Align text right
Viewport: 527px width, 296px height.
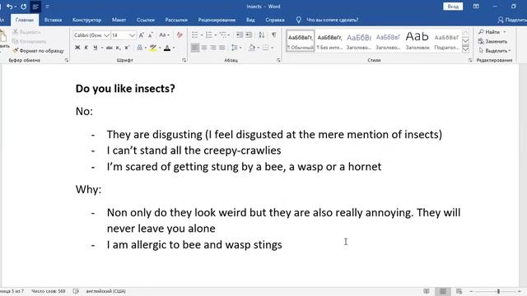tap(213, 48)
